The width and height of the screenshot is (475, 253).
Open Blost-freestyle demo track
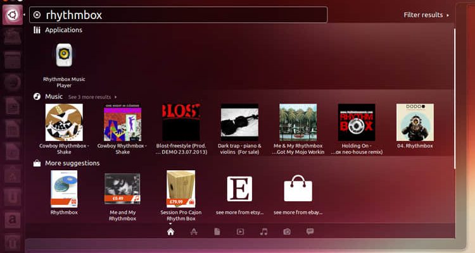pyautogui.click(x=181, y=129)
